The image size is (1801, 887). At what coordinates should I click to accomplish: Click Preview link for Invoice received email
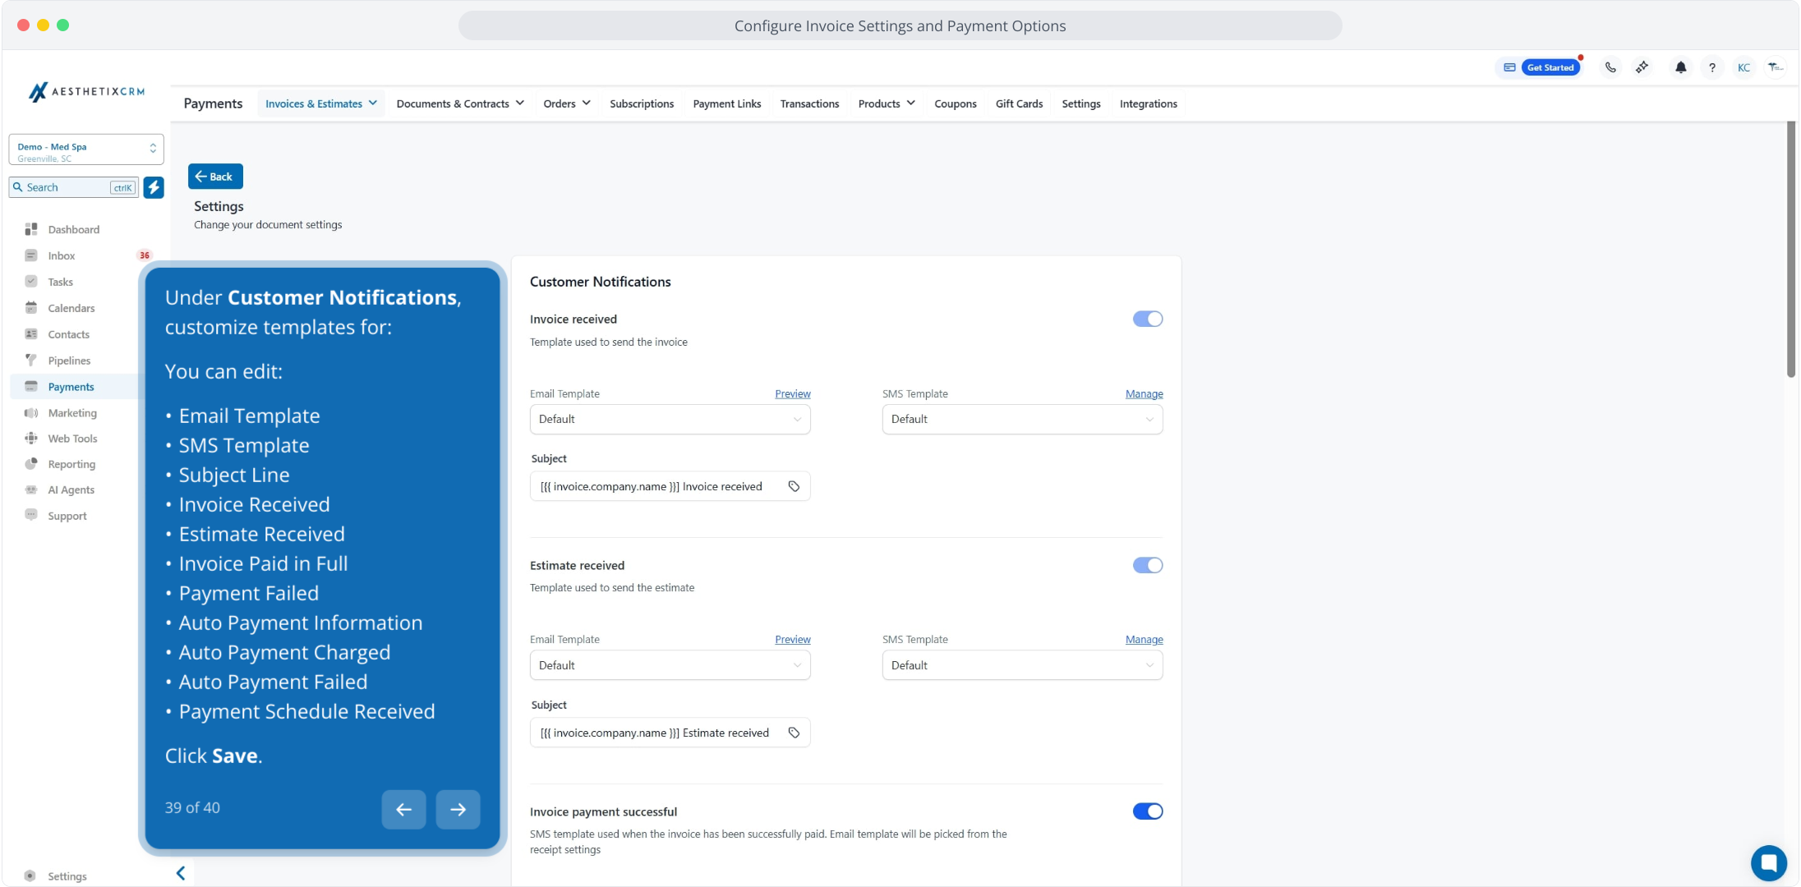[792, 393]
